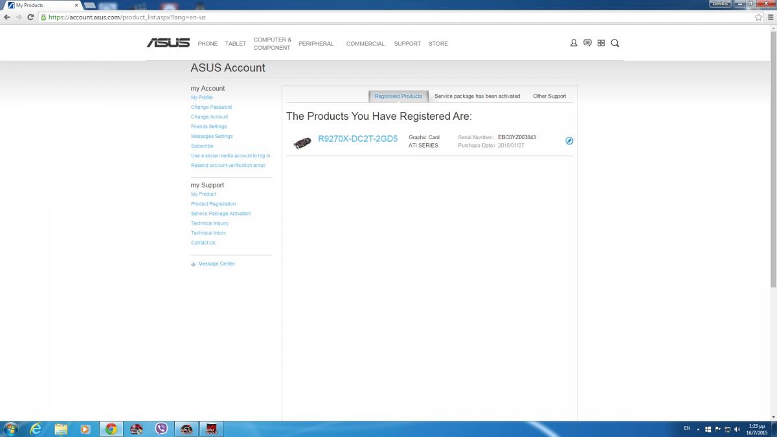The image size is (777, 437).
Task: Open the Subscribe link
Action: (x=202, y=146)
